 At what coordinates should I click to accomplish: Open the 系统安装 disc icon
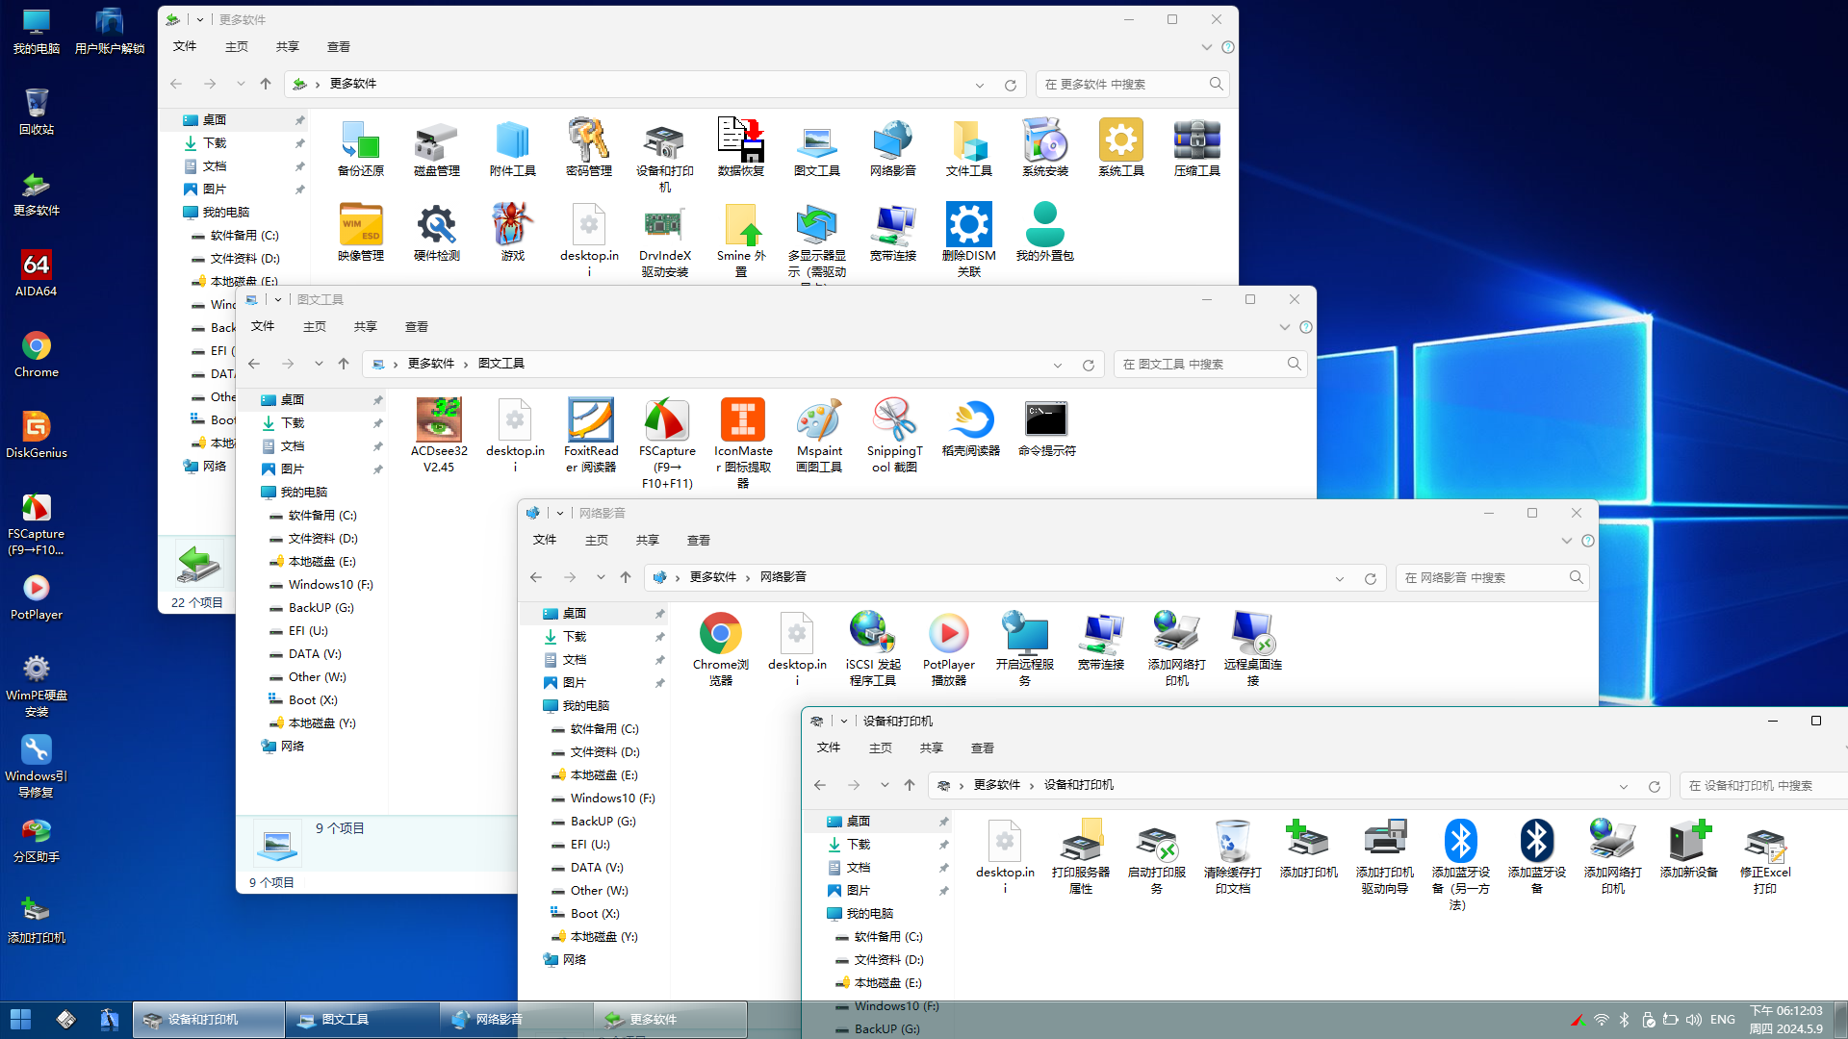point(1045,147)
